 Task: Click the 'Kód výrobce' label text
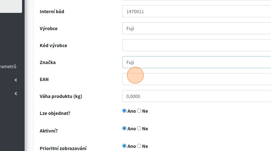tap(53, 46)
